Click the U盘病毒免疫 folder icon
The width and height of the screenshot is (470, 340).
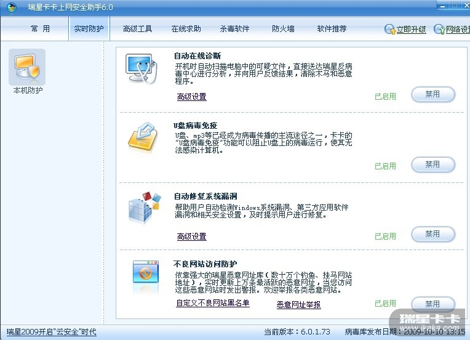(x=143, y=138)
